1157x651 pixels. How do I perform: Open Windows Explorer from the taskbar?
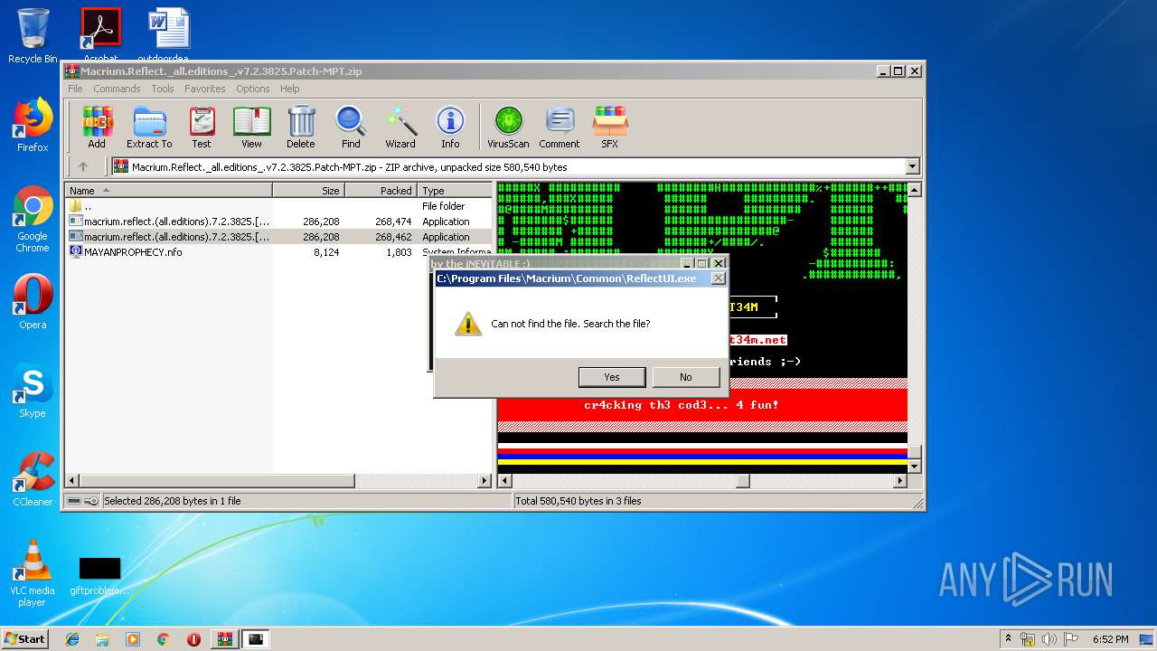coord(102,639)
